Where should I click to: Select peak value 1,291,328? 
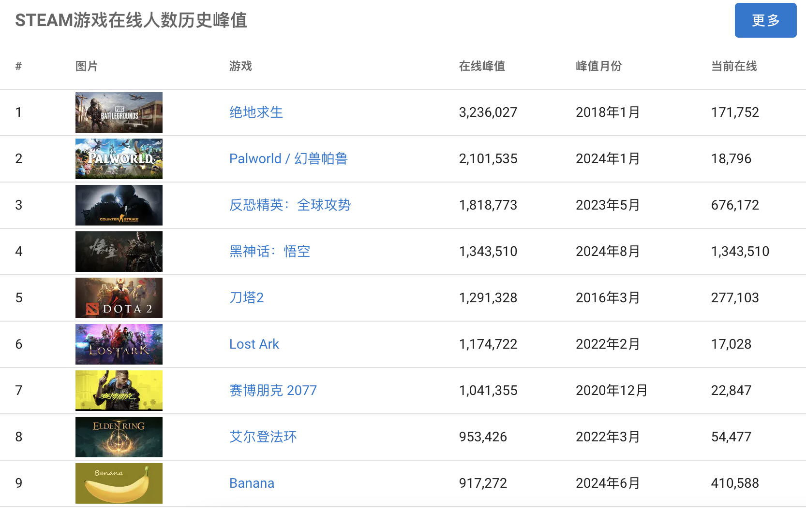click(x=488, y=297)
